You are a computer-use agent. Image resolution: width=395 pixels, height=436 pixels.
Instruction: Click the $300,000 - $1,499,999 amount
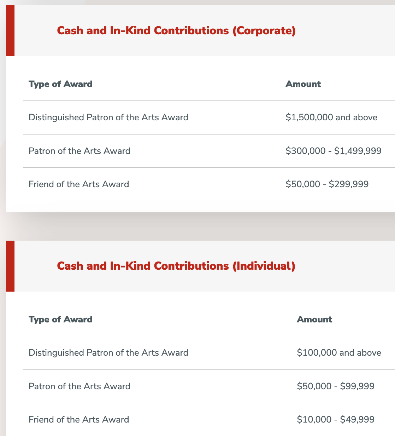pos(334,151)
